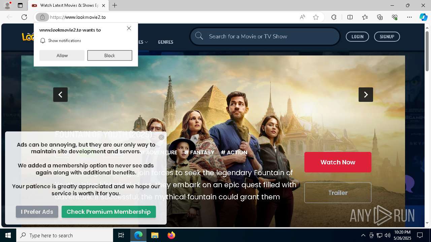
Task: Open File Explorer from taskbar
Action: pos(155,235)
